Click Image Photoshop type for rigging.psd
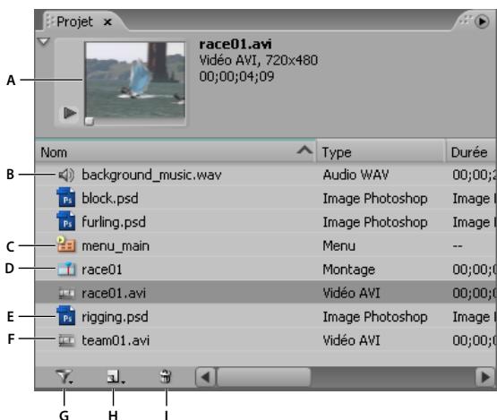497x420 pixels. [375, 317]
